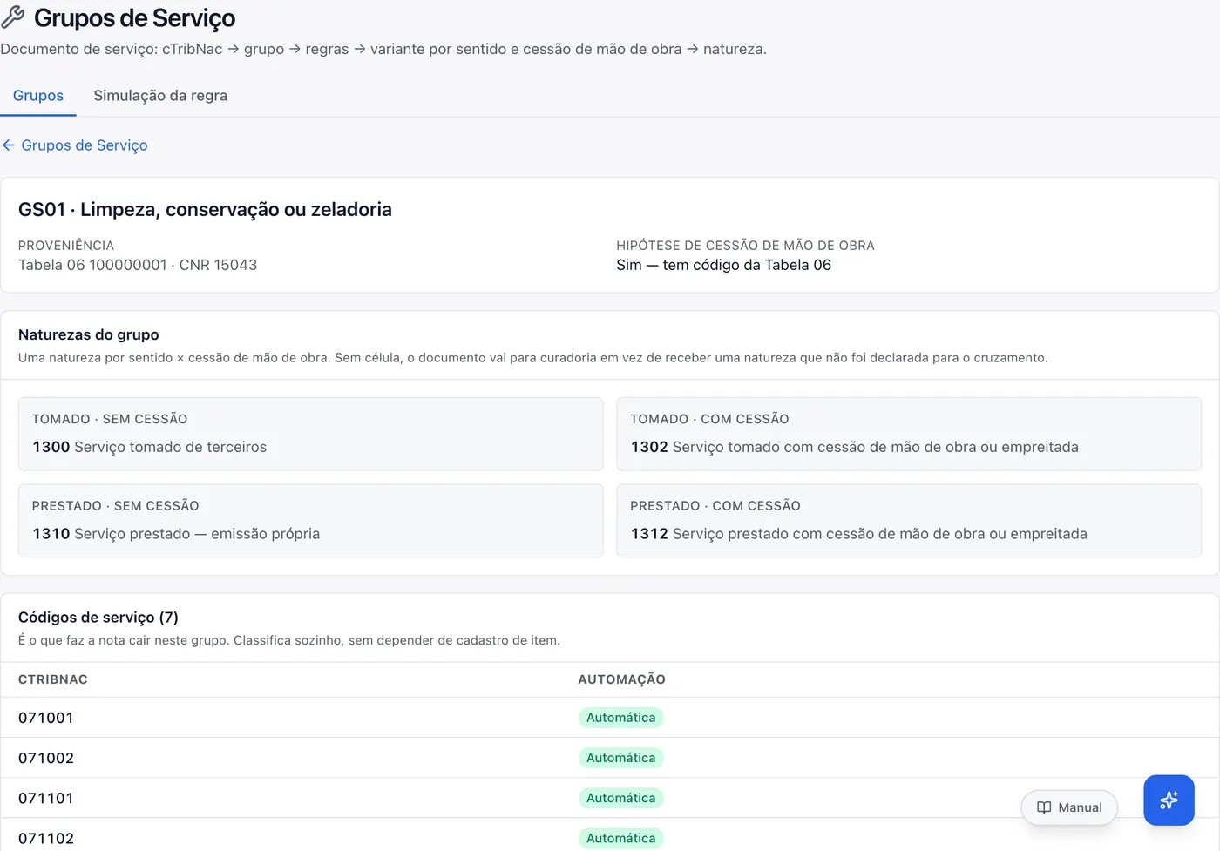Select the Tomado · Com cessão card 1302
The height and width of the screenshot is (851, 1220).
(909, 434)
